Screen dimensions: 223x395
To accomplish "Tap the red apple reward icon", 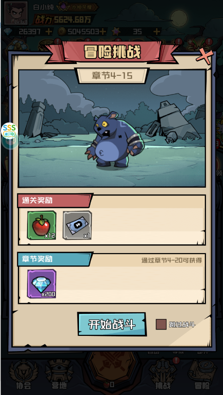I will click(x=42, y=225).
